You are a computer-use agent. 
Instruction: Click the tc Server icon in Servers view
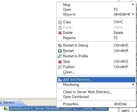point(6,108)
